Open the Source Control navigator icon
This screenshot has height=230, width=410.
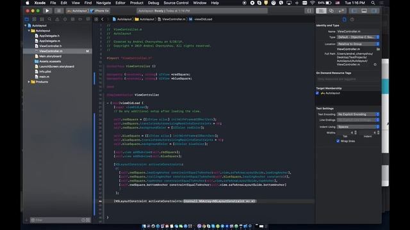pos(34,19)
